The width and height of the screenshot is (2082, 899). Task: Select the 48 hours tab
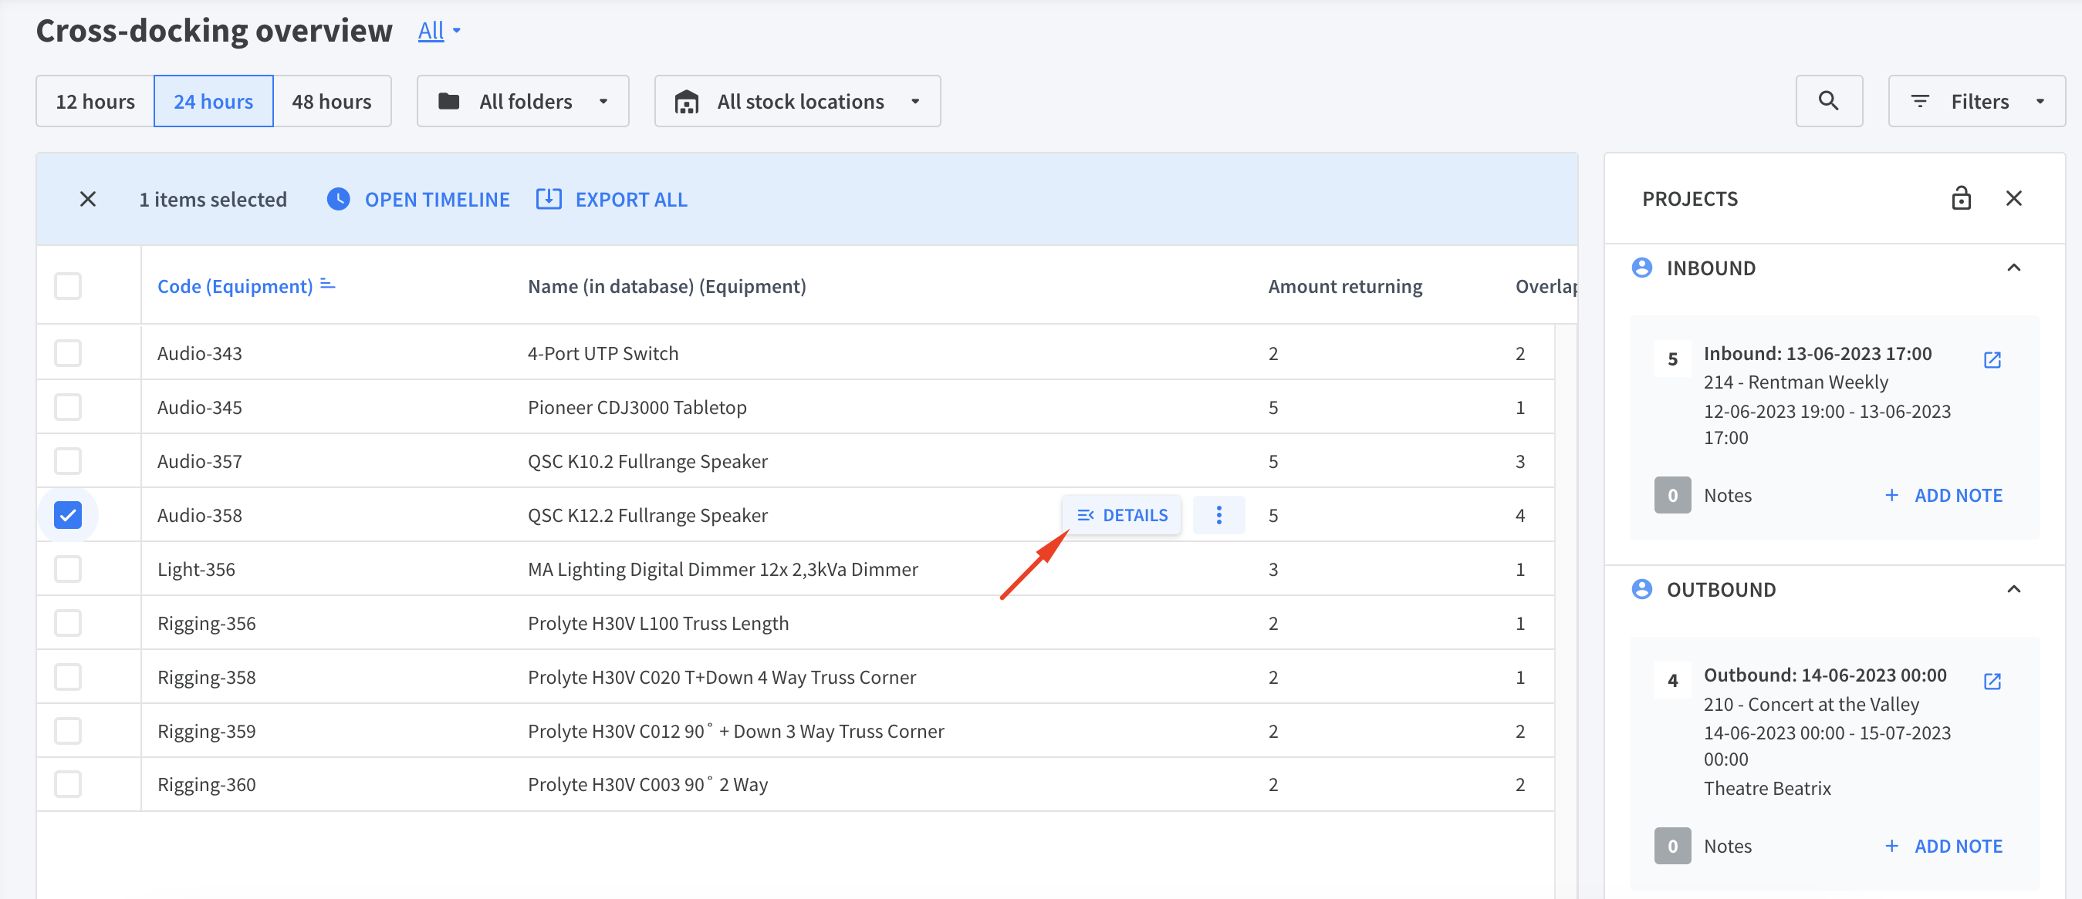point(332,101)
